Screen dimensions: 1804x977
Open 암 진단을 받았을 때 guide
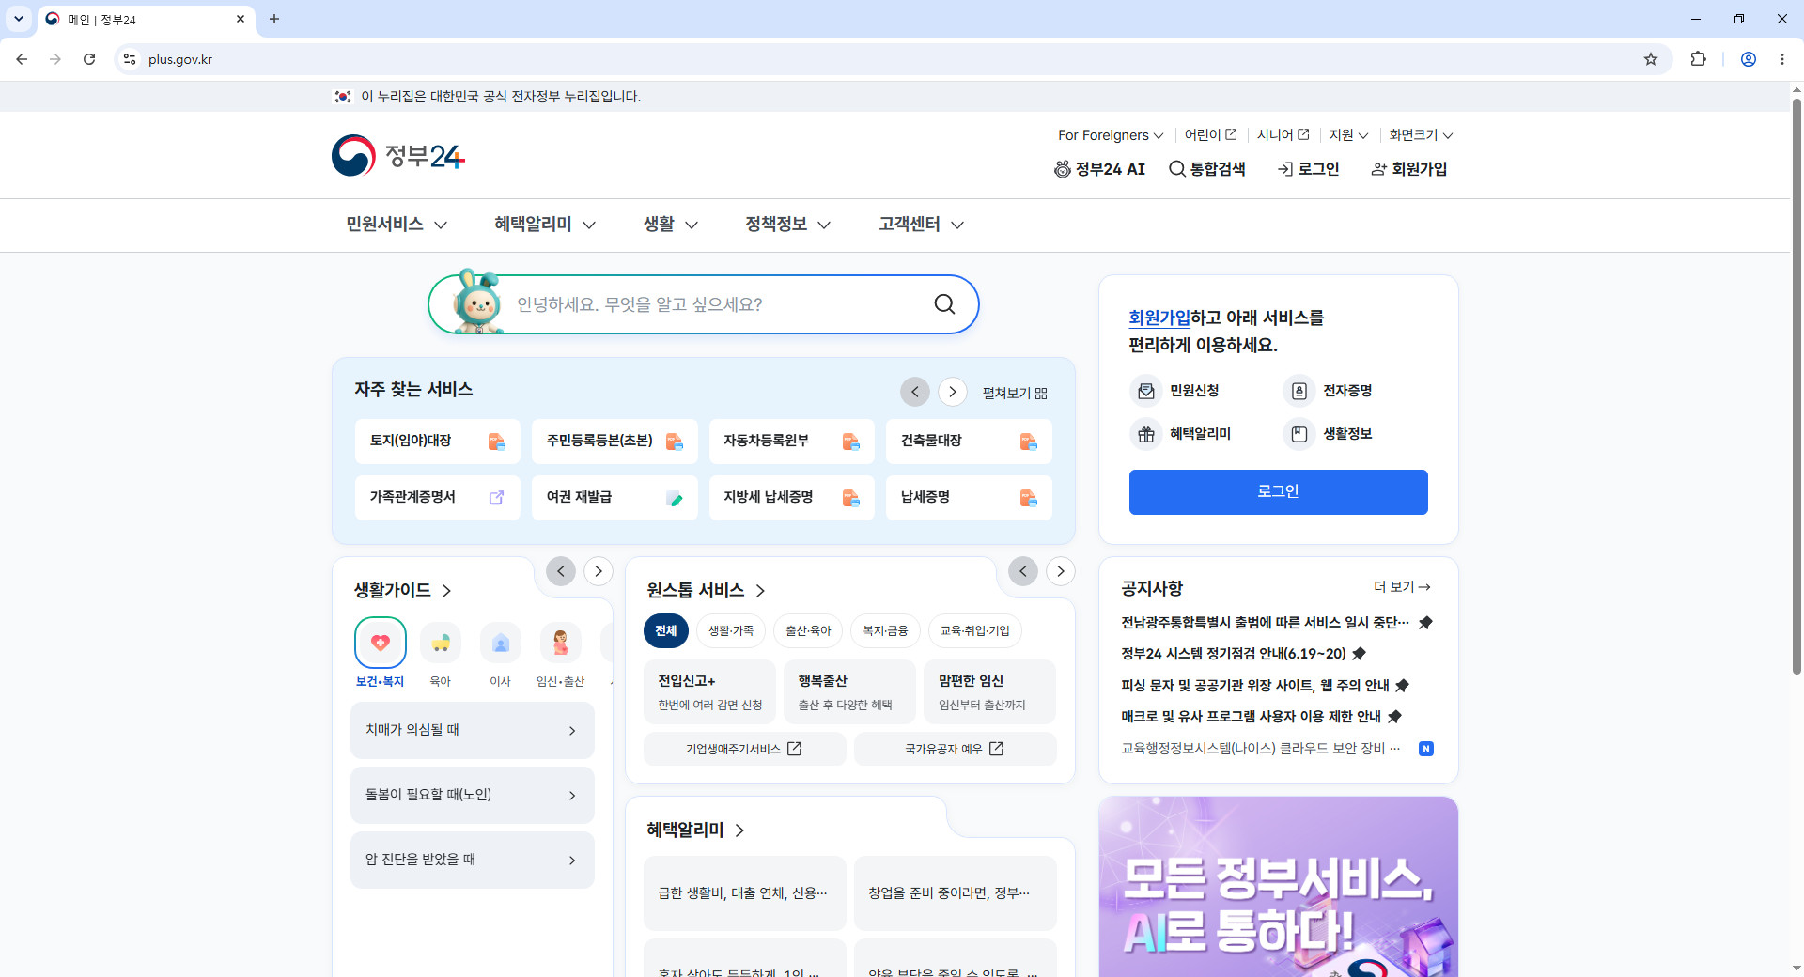(x=473, y=861)
